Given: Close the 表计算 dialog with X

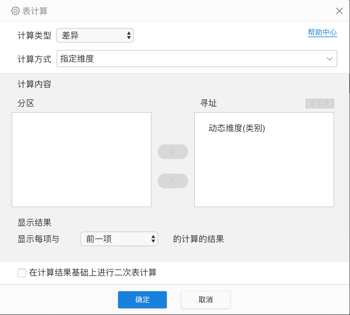Looking at the screenshot, I should coord(339,11).
